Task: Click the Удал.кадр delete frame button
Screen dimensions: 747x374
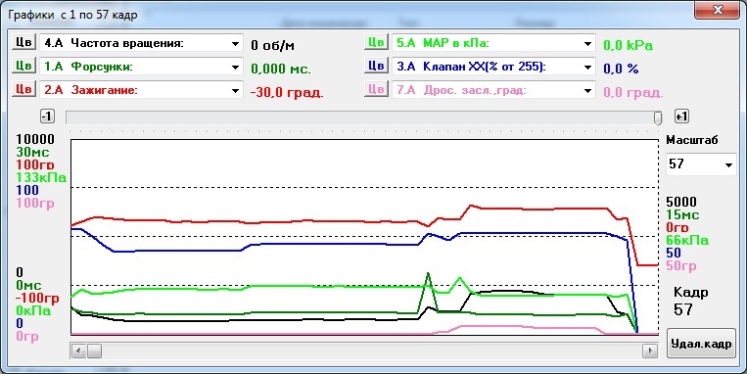Action: pos(701,344)
